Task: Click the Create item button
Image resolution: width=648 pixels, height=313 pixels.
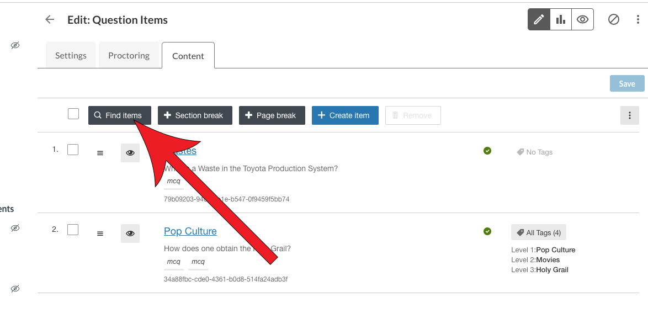Action: [x=345, y=115]
